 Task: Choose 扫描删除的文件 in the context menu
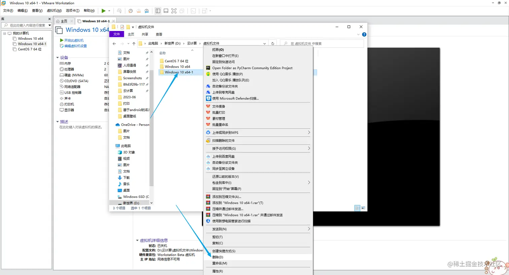coord(258,141)
